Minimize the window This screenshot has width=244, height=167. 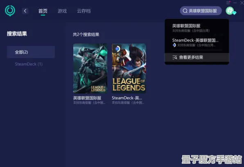tap(235, 2)
